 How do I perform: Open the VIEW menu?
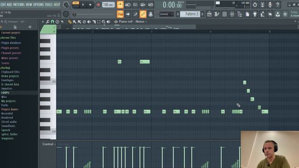29,4
